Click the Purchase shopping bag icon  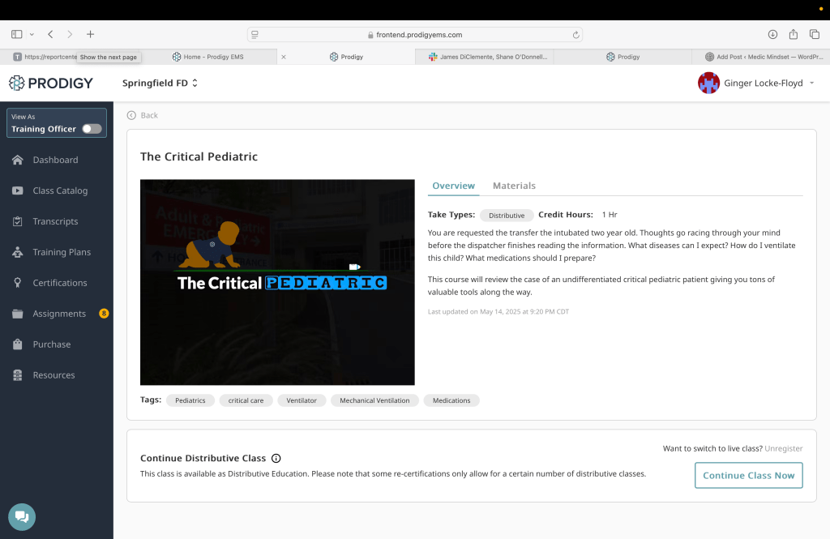click(18, 344)
